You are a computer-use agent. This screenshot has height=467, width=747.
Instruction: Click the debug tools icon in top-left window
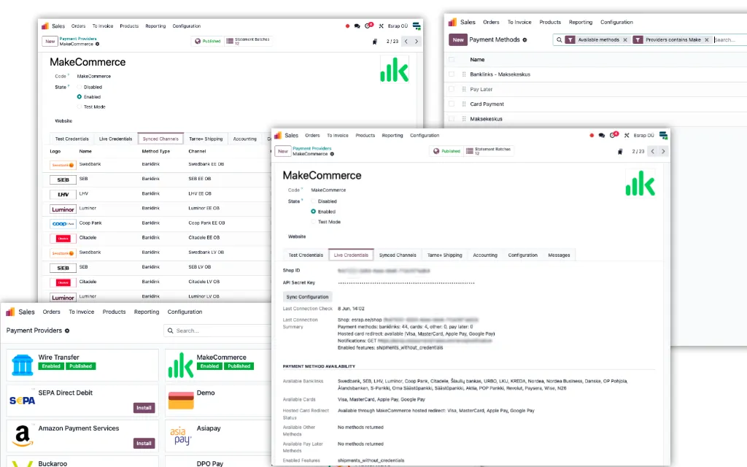(381, 26)
